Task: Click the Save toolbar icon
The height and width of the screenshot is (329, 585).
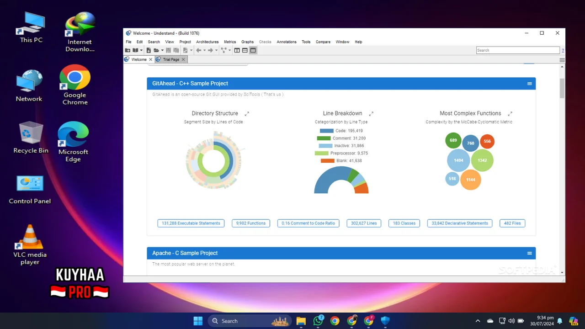Action: click(168, 50)
